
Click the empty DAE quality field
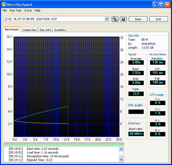[x=136, y=112]
